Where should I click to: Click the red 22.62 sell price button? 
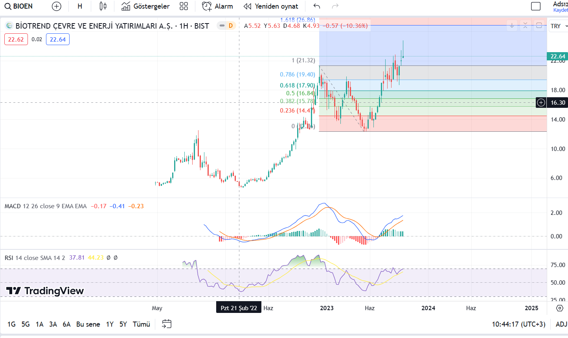pos(16,39)
